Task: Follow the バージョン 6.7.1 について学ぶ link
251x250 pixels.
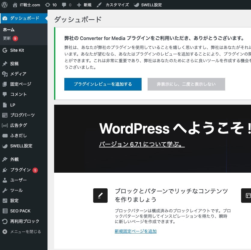Action: click(x=142, y=144)
